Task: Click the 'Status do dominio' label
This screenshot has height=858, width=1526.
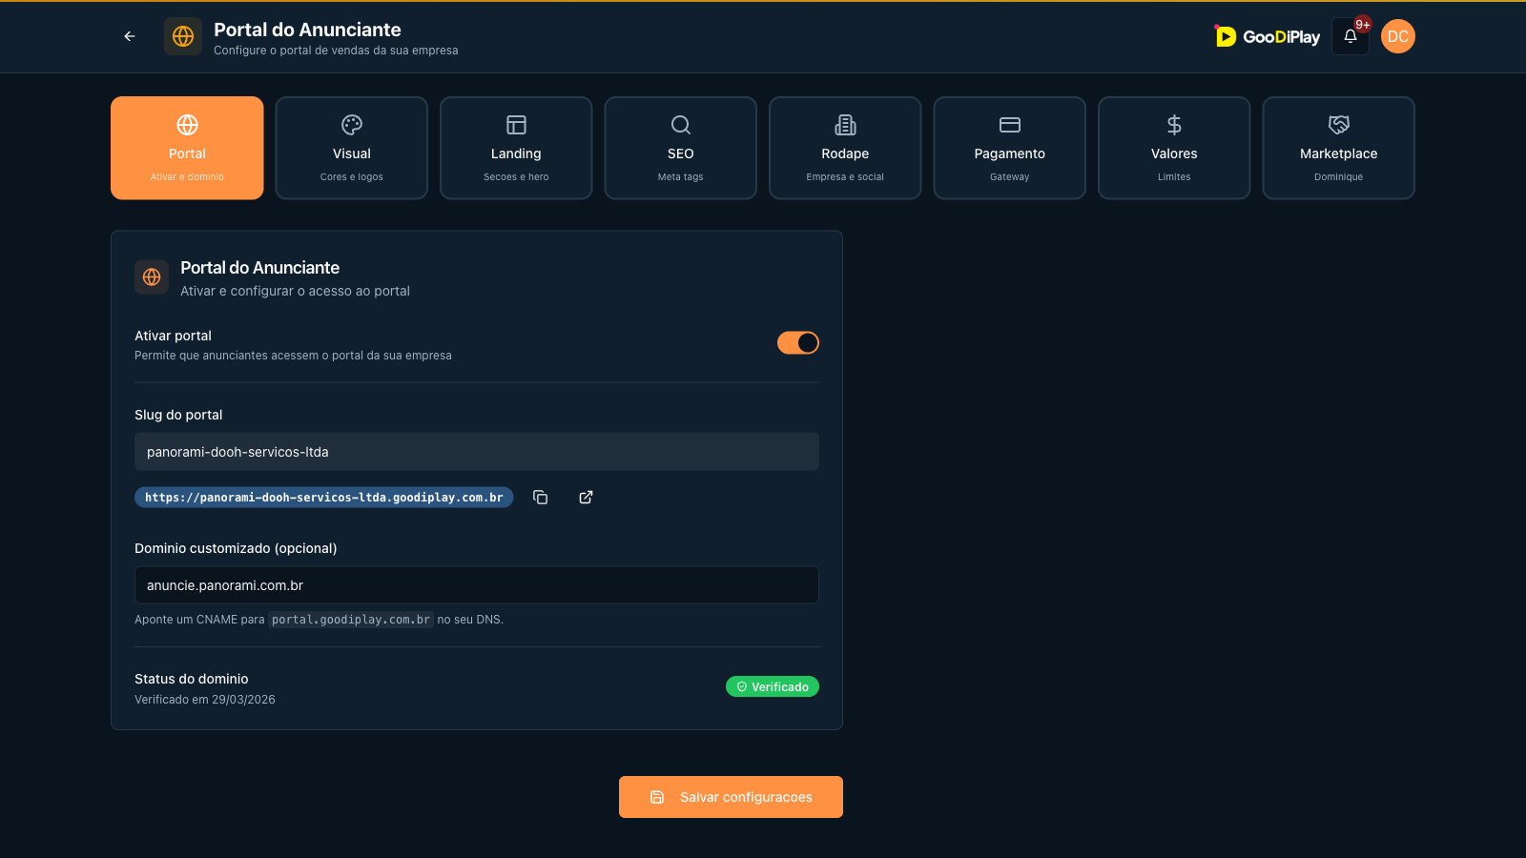Action: tap(192, 679)
